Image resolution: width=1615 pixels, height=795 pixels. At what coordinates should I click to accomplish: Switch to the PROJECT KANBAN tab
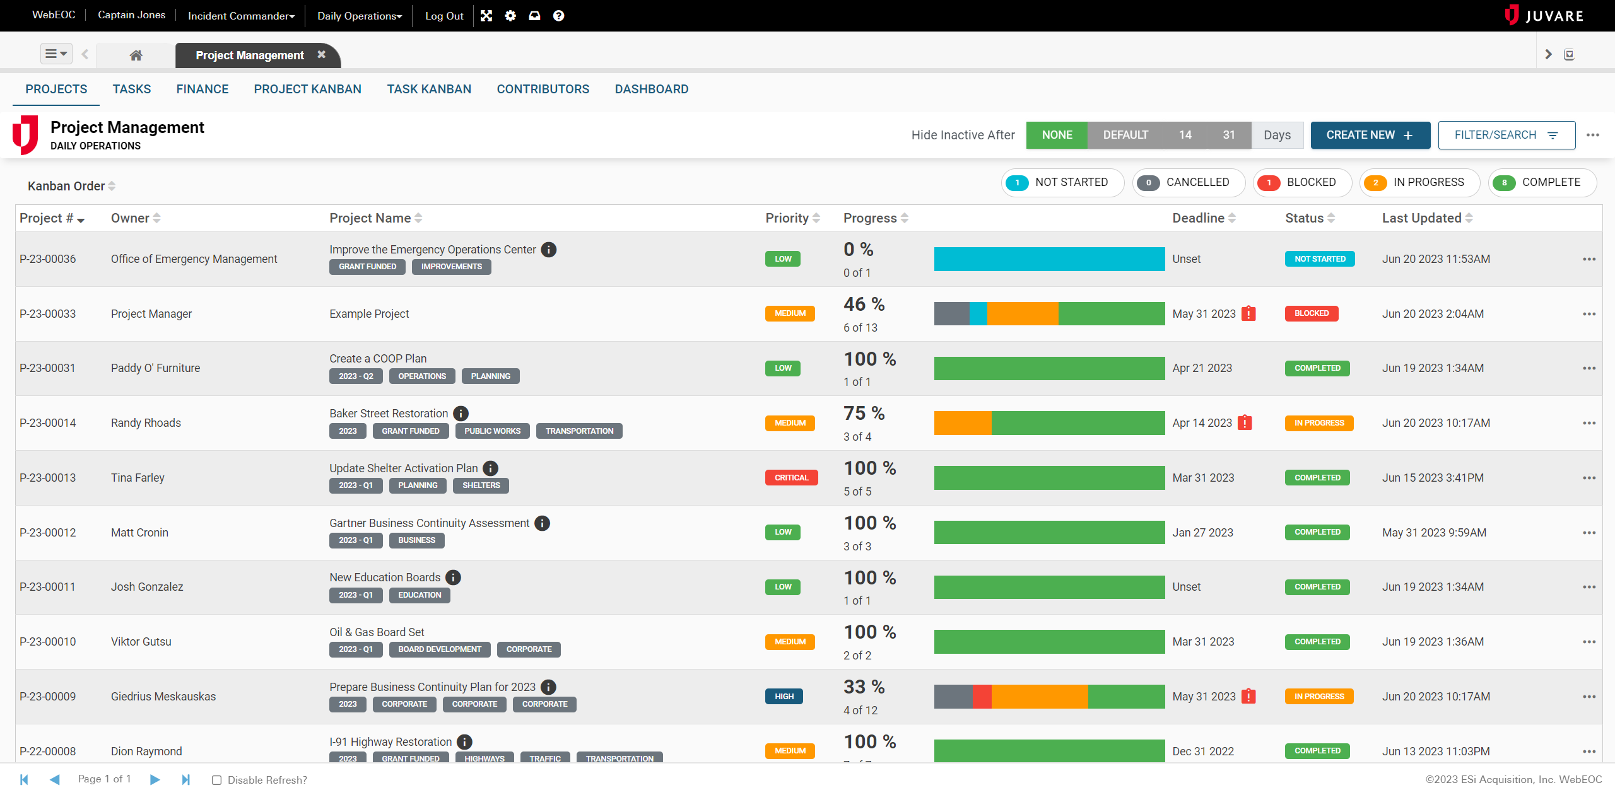[x=308, y=89]
